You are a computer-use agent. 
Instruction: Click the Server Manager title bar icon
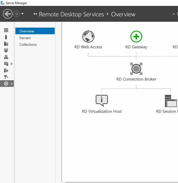(x=3, y=3)
